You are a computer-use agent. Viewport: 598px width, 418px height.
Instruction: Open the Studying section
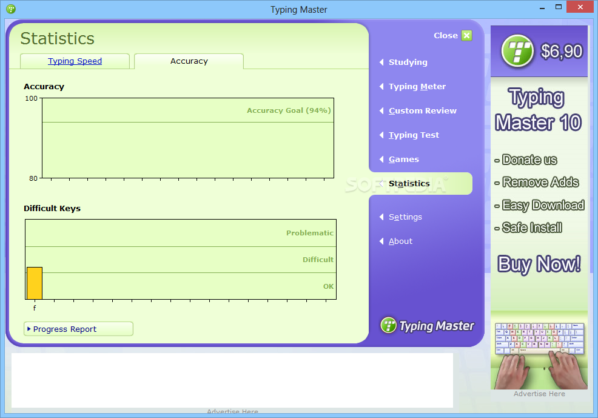[x=408, y=62]
